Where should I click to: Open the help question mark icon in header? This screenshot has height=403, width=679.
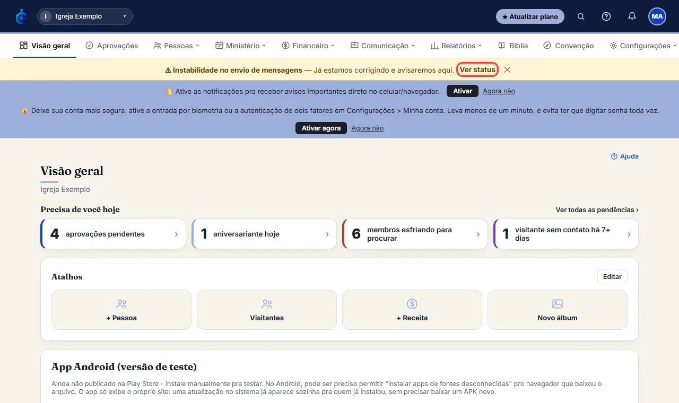point(606,16)
